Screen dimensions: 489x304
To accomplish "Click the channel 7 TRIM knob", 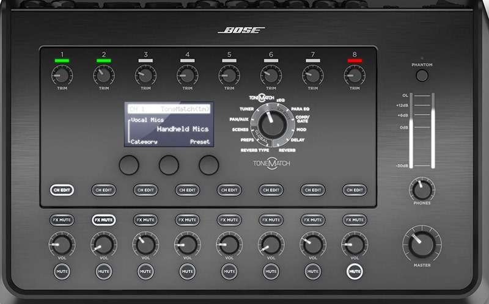I will tap(313, 75).
